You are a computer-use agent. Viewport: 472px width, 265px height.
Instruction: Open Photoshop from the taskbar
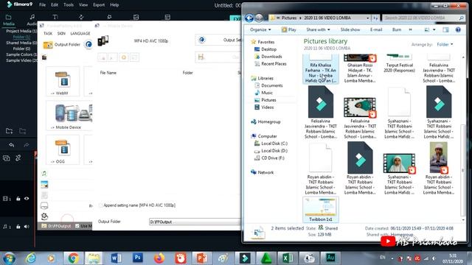(138, 258)
